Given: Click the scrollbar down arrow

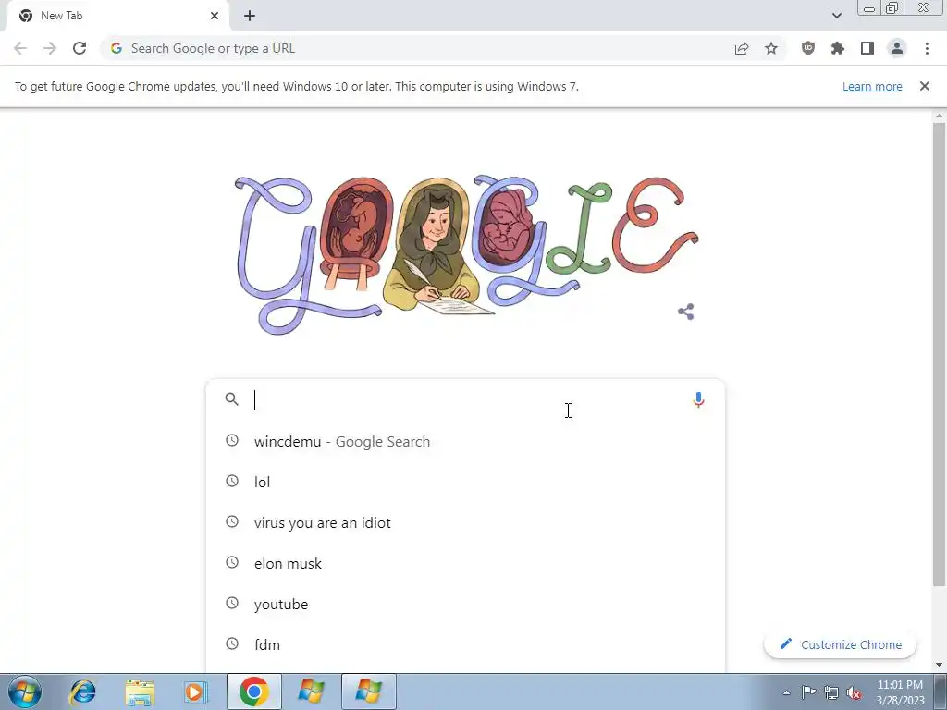Looking at the screenshot, I should pos(939,665).
